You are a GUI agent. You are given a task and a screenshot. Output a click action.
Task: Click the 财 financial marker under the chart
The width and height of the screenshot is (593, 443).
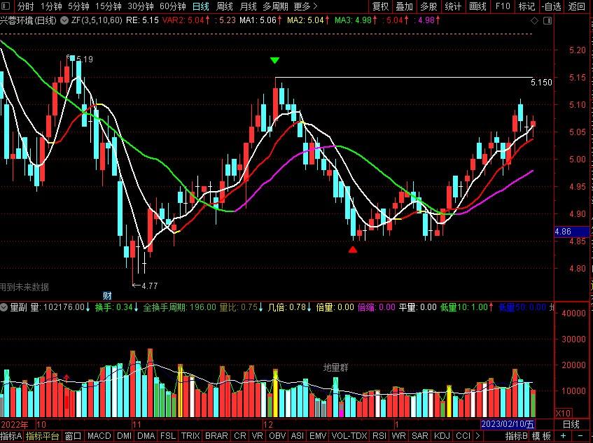pos(107,295)
